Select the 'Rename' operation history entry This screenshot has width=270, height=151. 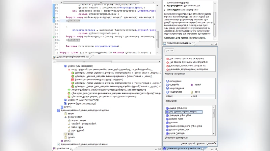[113, 77]
